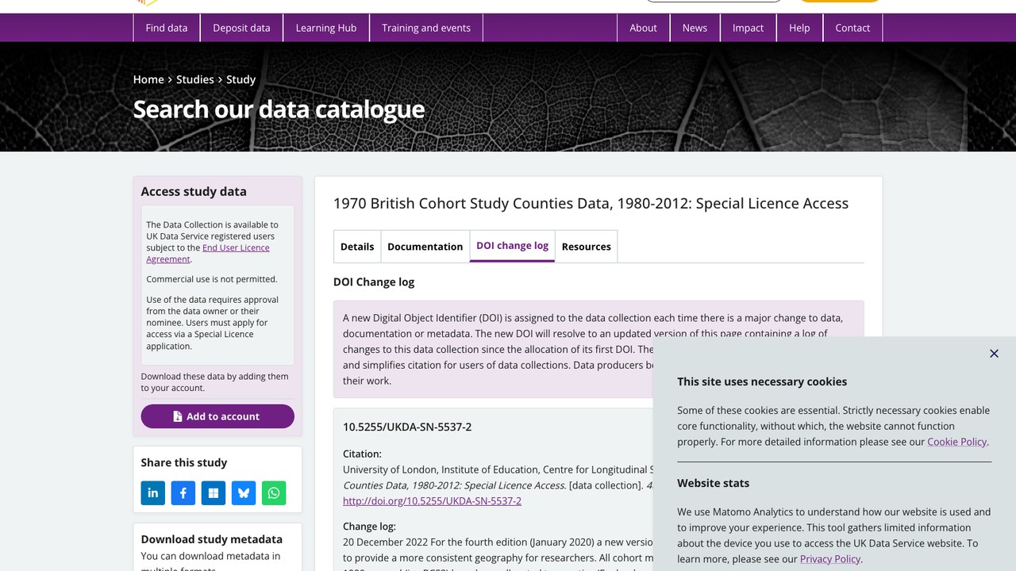The width and height of the screenshot is (1016, 571).
Task: Click the Home breadcrumb
Action: 148,79
